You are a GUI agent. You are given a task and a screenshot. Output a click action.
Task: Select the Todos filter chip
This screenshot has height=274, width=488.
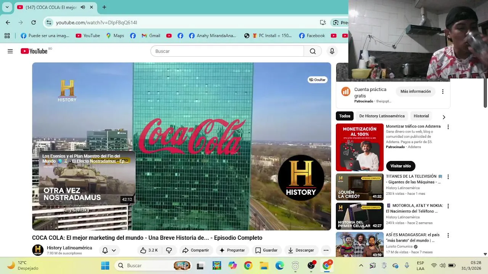pos(345,116)
